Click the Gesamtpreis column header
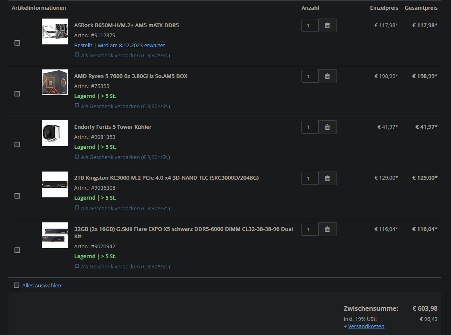 coord(421,8)
